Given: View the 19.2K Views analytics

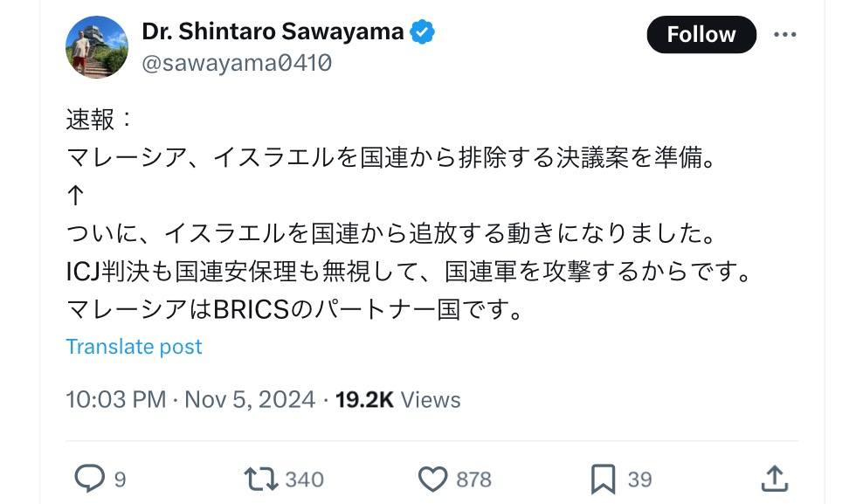Looking at the screenshot, I should pos(397,400).
